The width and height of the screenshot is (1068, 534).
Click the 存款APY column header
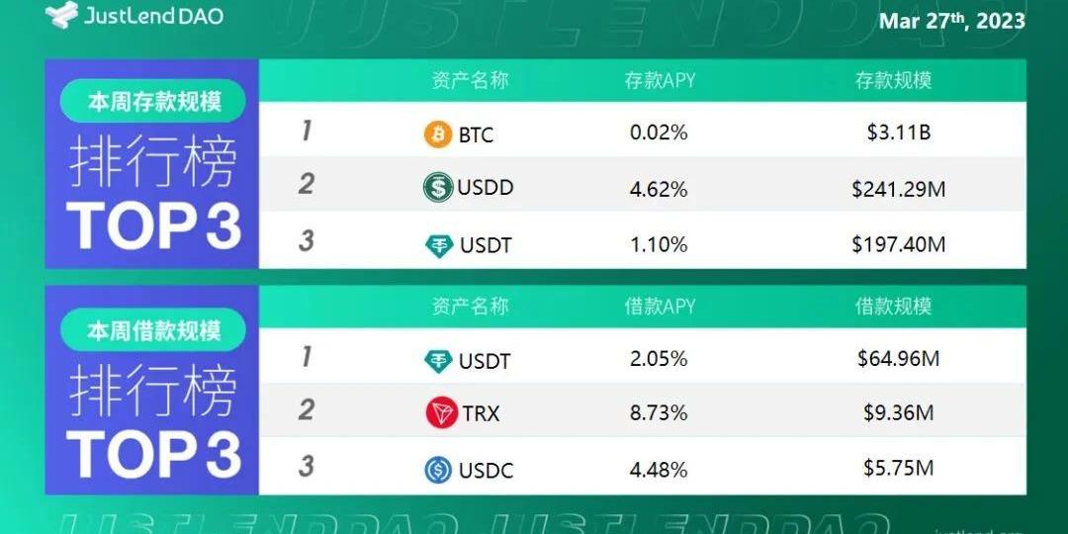coord(660,81)
